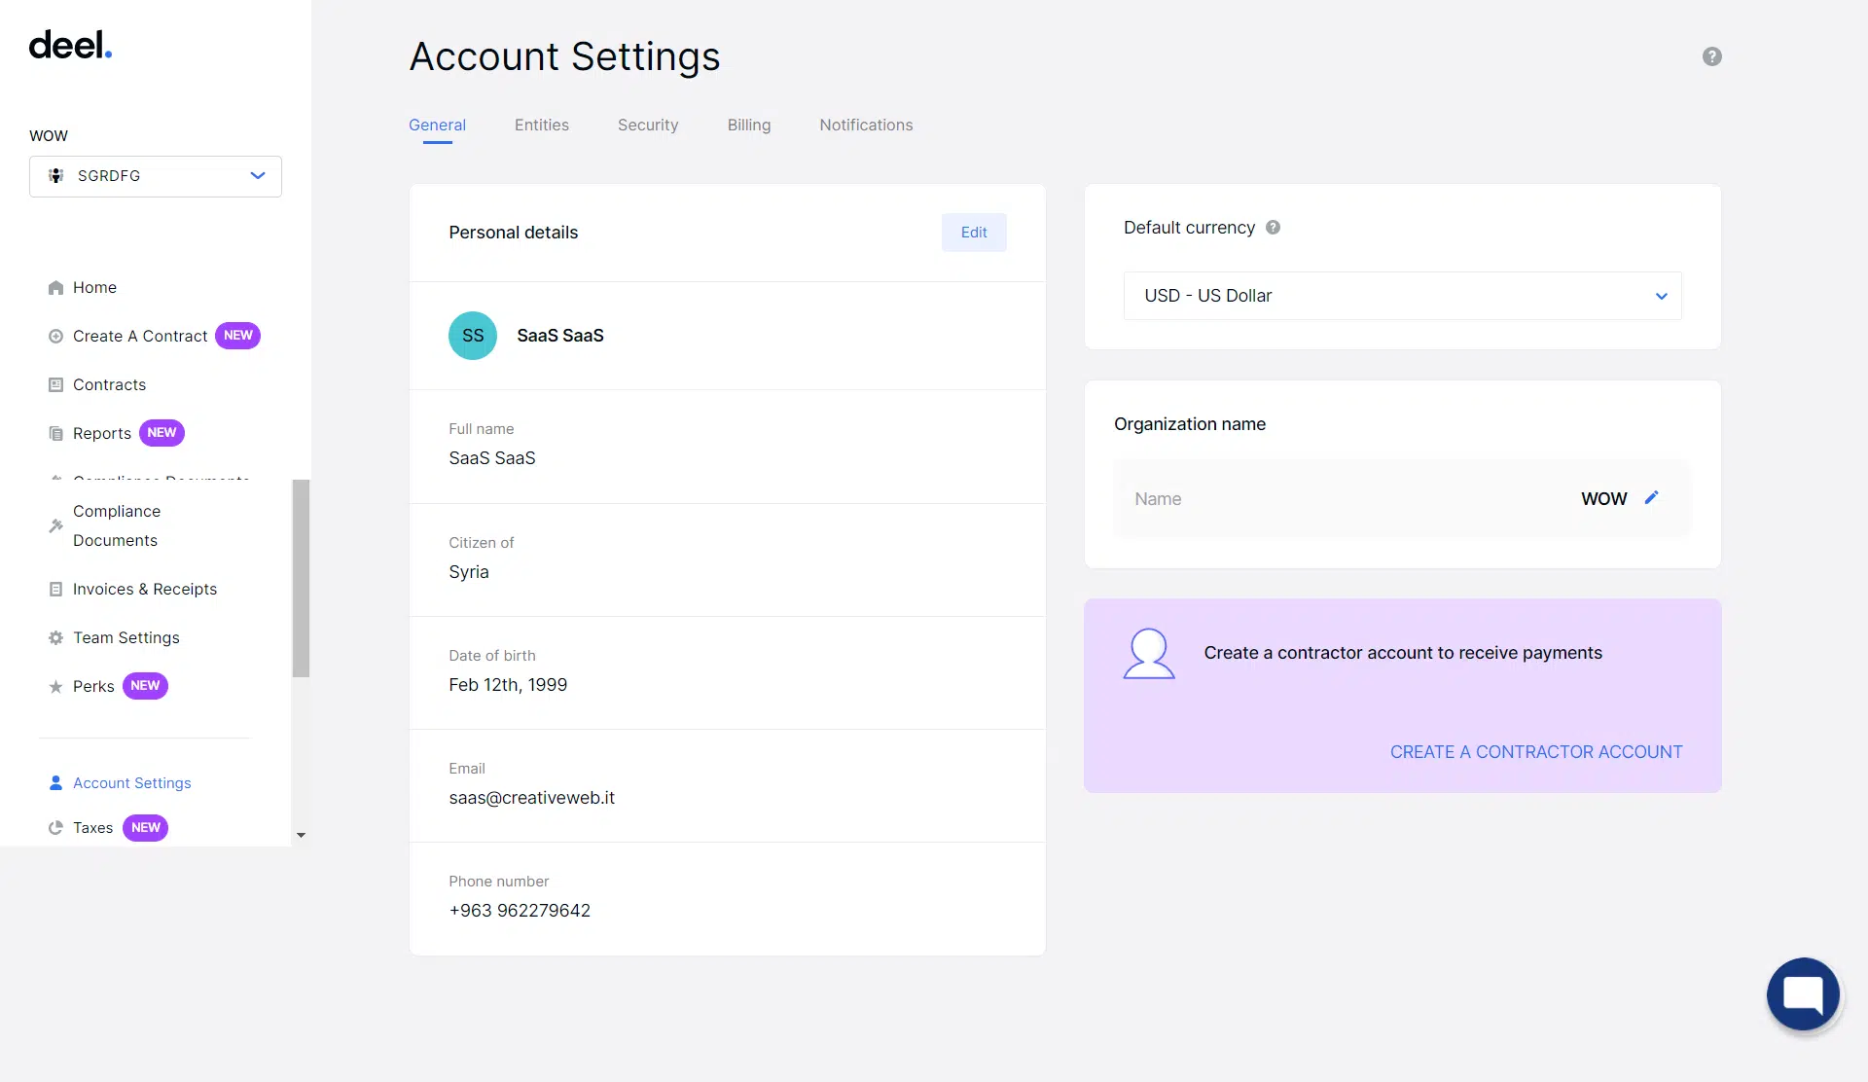Switch to the Security tab
The width and height of the screenshot is (1868, 1082).
tap(648, 125)
